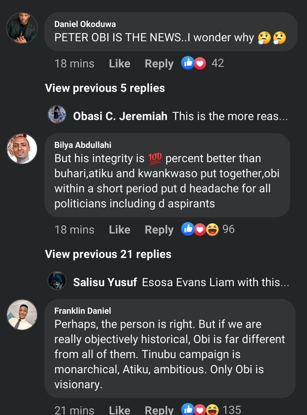
Task: Tap Salisu Yusuf's small avatar
Action: 57,281
